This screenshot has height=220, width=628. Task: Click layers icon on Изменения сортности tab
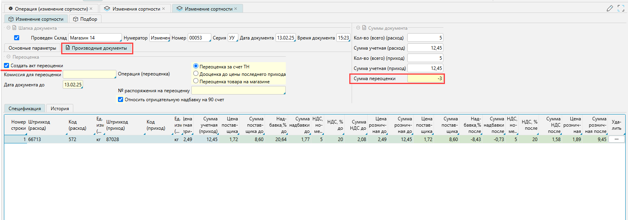(x=107, y=9)
